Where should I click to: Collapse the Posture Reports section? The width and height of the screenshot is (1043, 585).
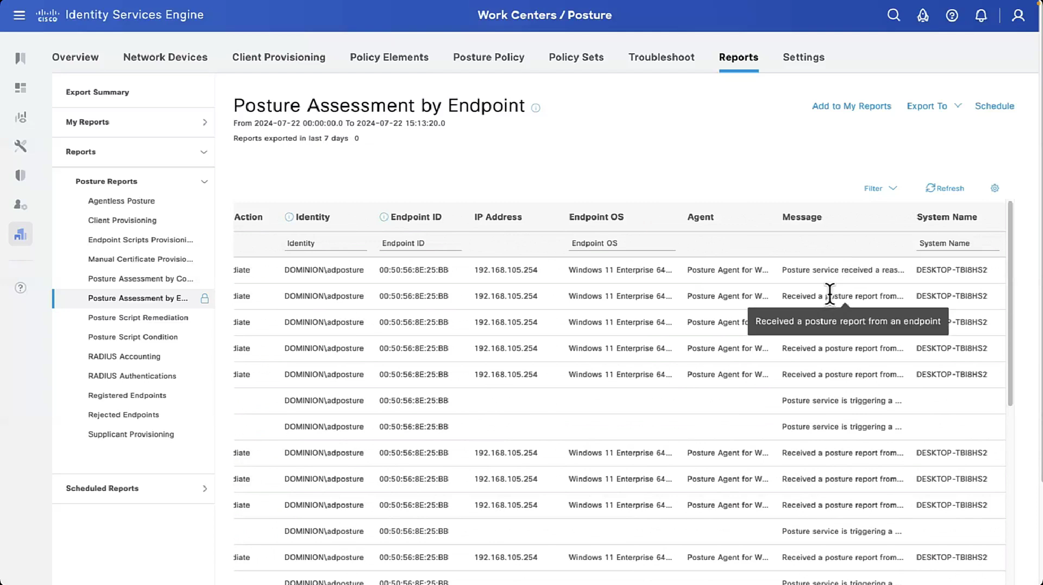204,182
